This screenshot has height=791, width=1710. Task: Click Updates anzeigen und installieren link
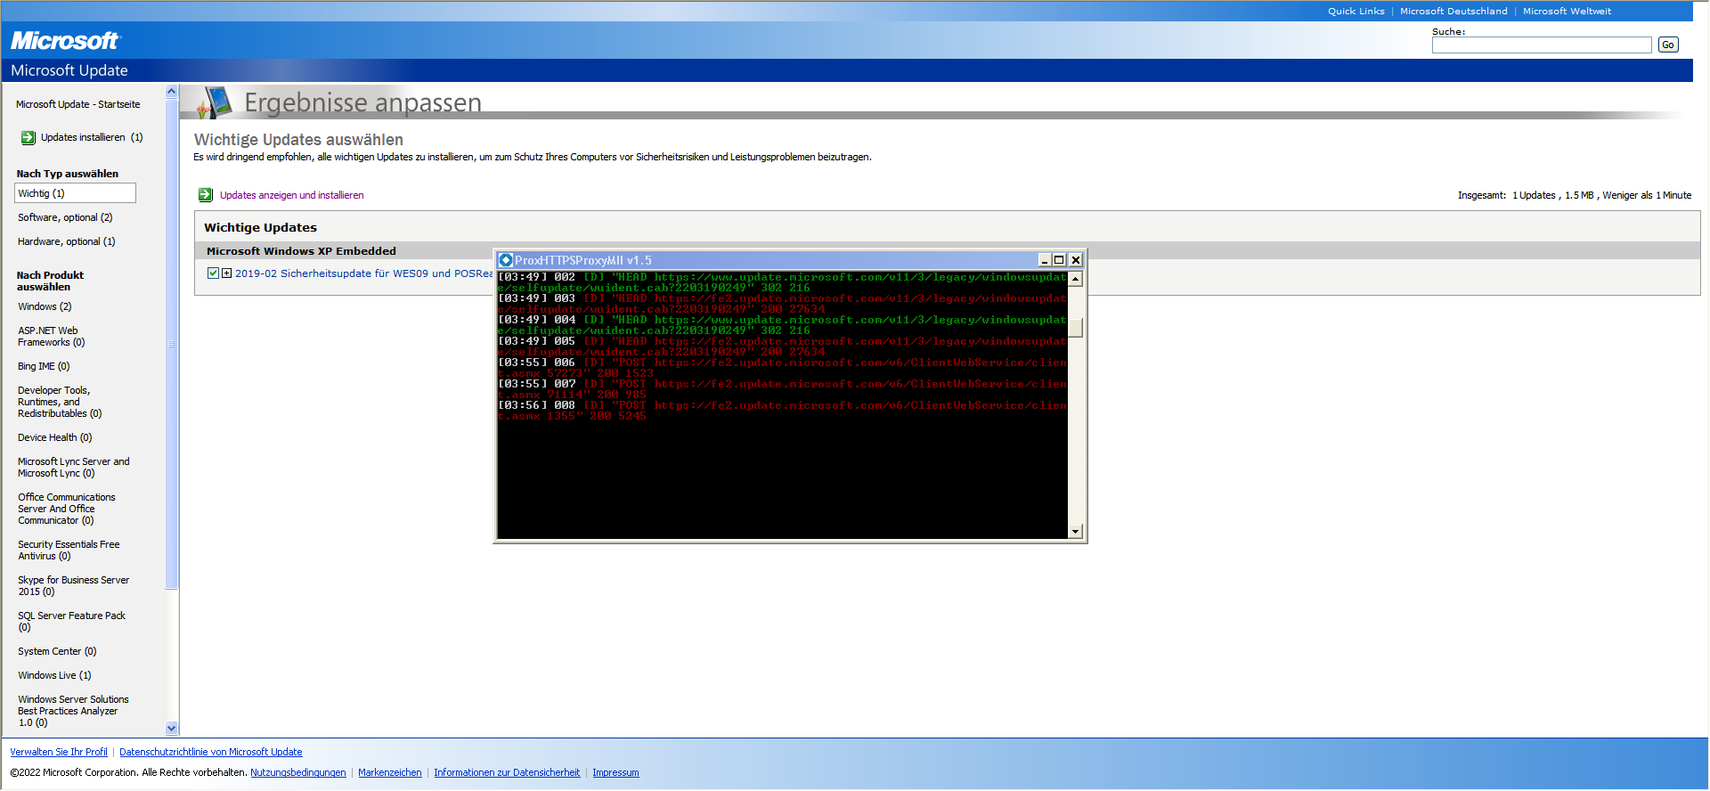291,195
